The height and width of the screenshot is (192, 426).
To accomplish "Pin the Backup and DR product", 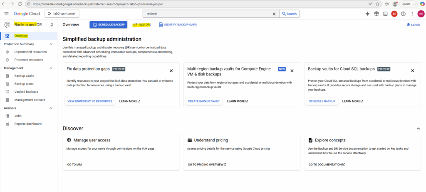I will click(52, 25).
